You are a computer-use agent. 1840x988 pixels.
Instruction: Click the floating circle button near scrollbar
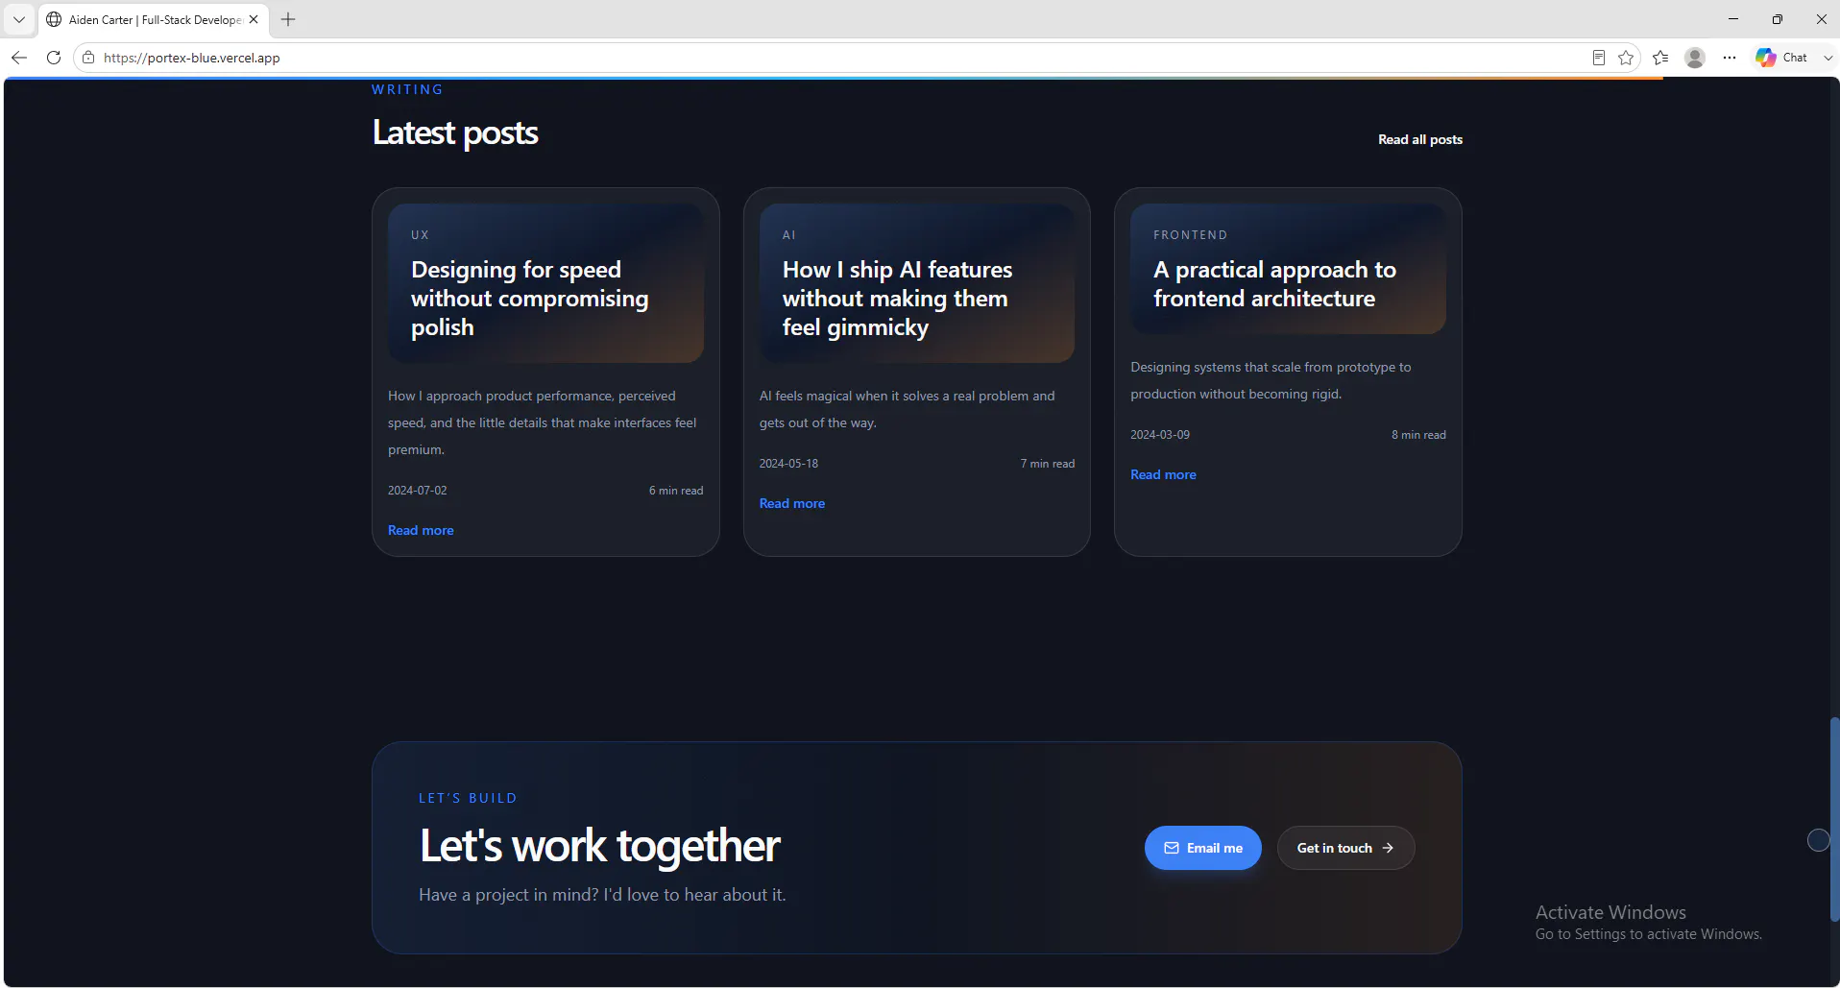pyautogui.click(x=1819, y=840)
